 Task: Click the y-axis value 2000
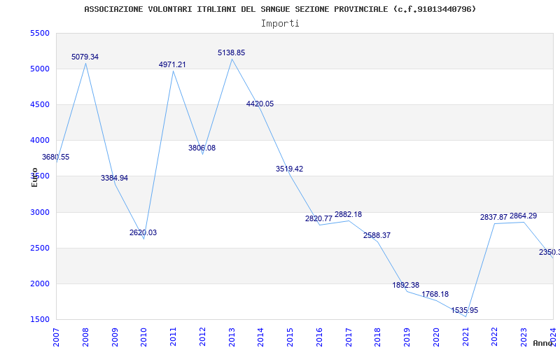click(x=40, y=283)
